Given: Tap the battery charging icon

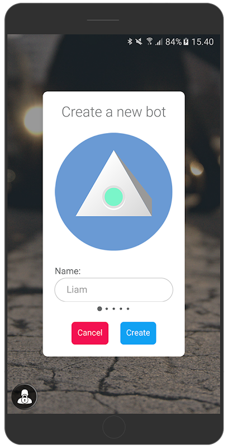Looking at the screenshot, I should [x=186, y=41].
